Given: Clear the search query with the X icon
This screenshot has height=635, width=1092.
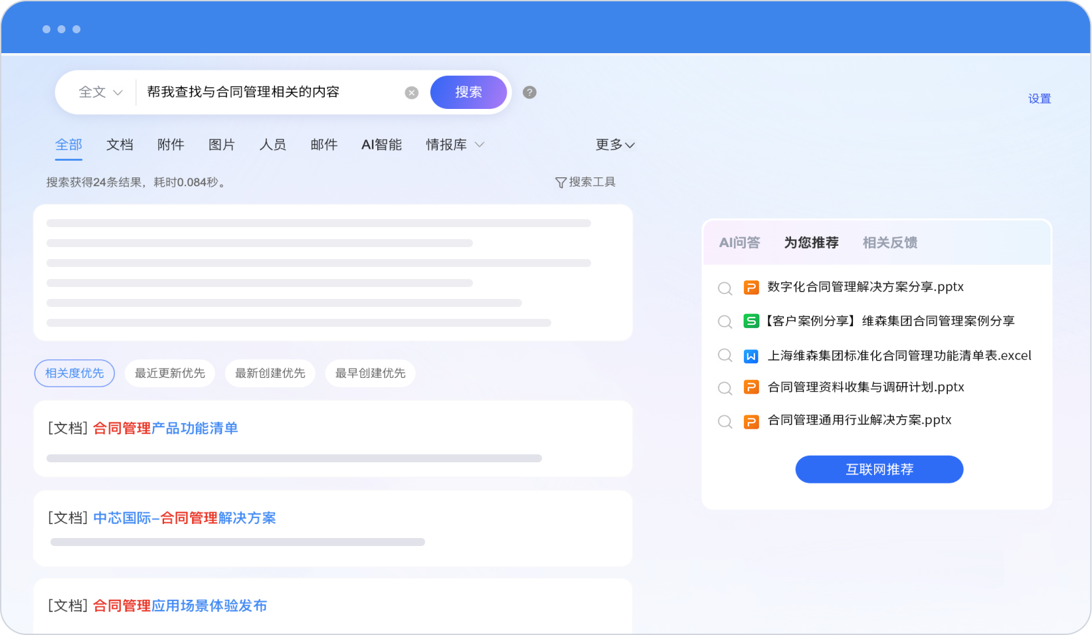Looking at the screenshot, I should point(412,93).
